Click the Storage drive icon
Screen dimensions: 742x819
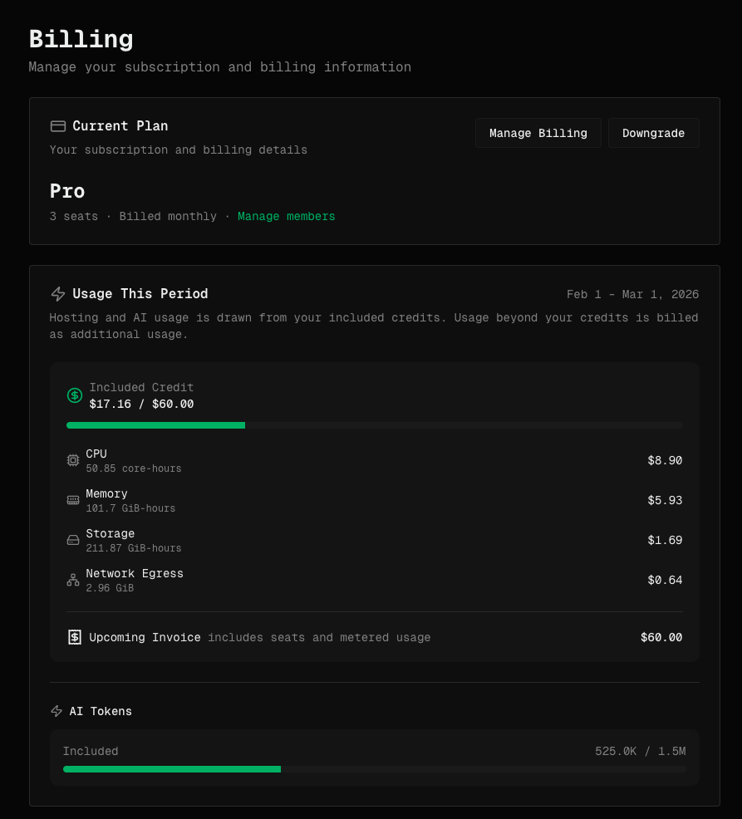[x=73, y=540]
